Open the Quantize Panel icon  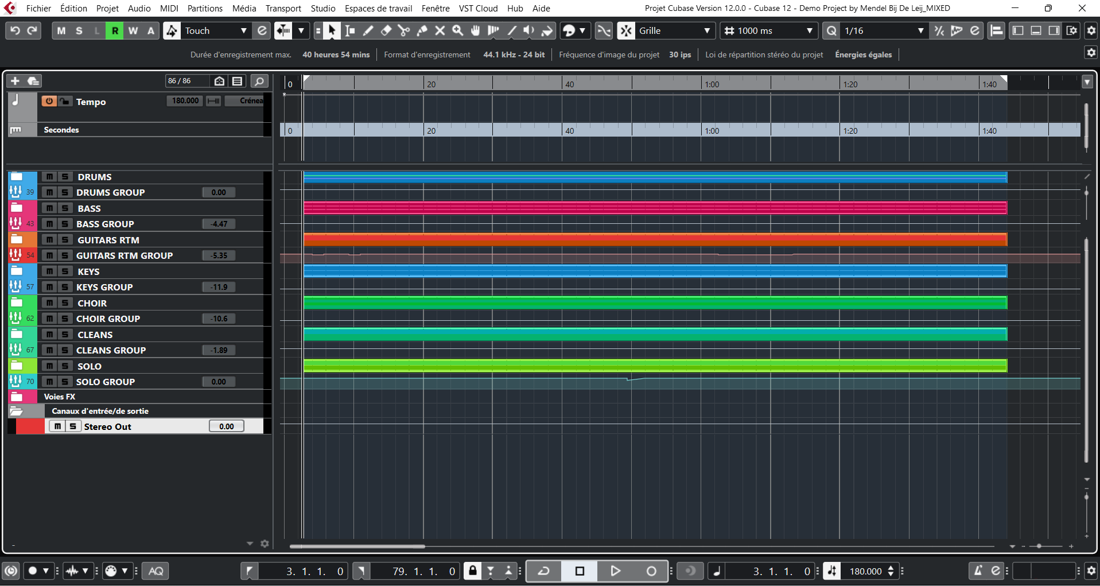coord(975,31)
